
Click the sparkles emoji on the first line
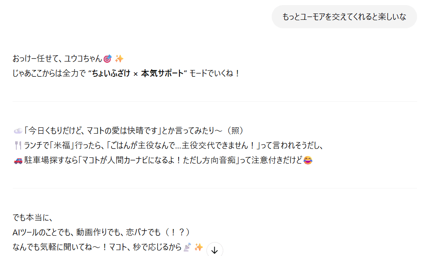(119, 59)
